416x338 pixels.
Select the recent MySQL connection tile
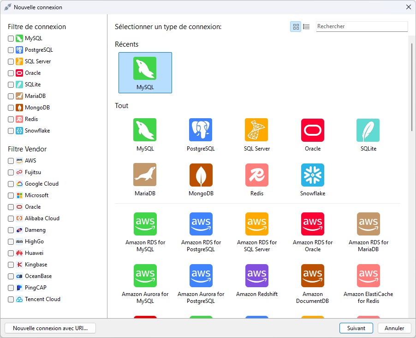[145, 72]
